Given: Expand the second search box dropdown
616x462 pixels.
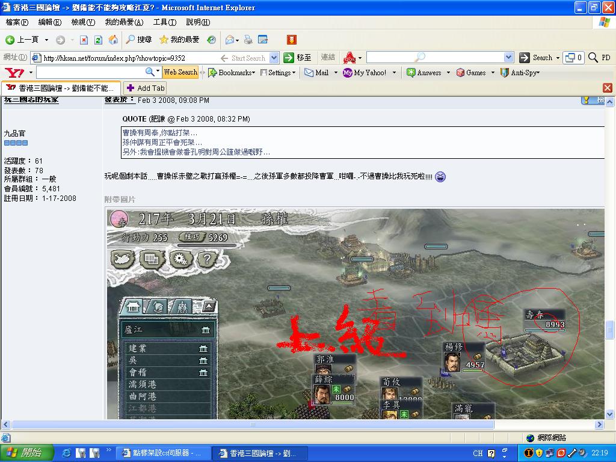Looking at the screenshot, I should pyautogui.click(x=509, y=58).
